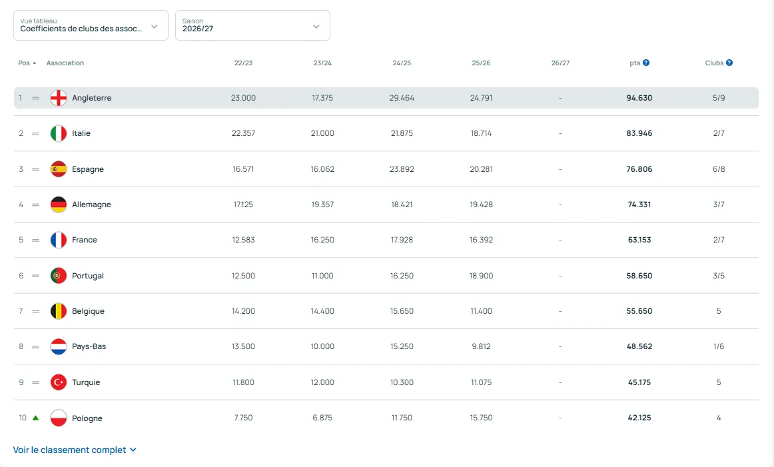Screen dimensions: 774x467
Task: Click the Pays-Bas association name
Action: pos(89,346)
